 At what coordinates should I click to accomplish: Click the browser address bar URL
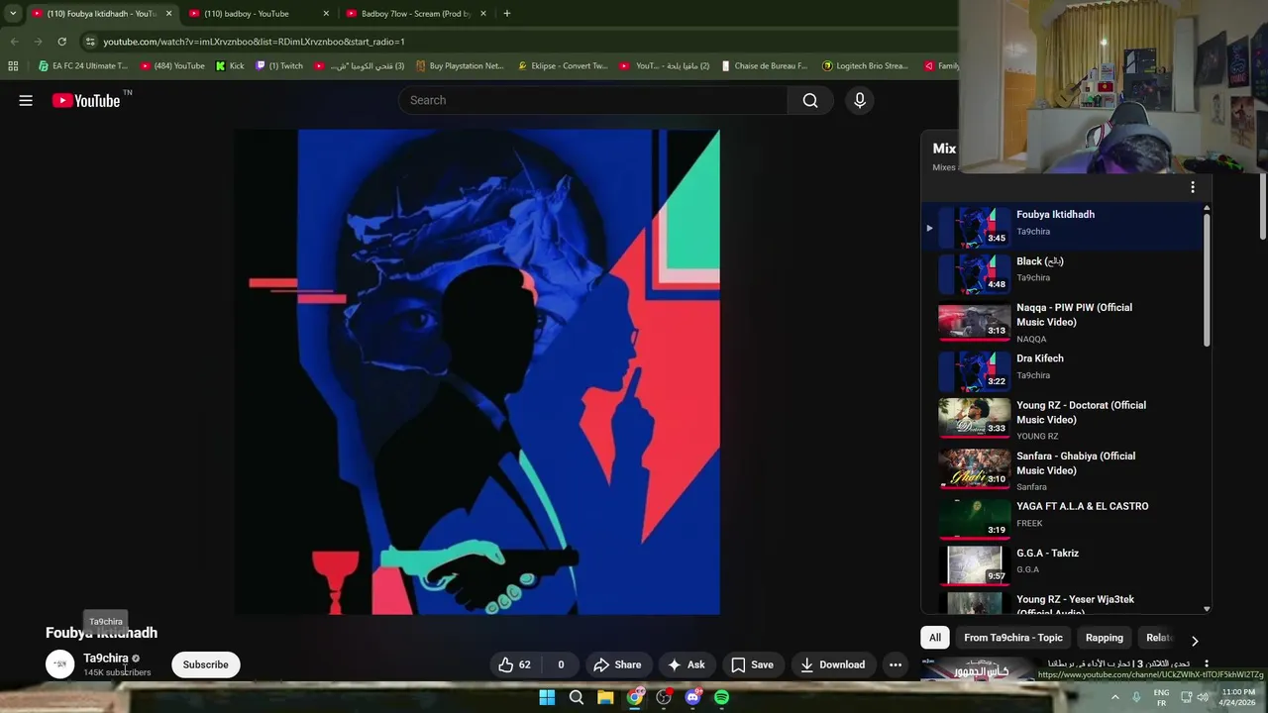click(x=254, y=42)
